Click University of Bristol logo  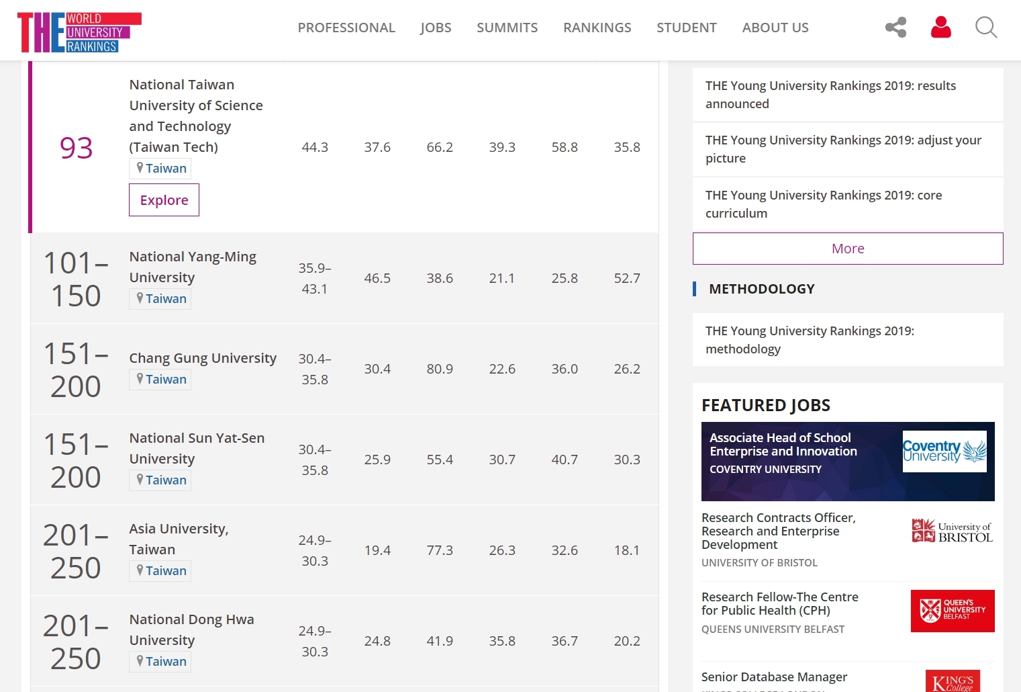point(951,531)
